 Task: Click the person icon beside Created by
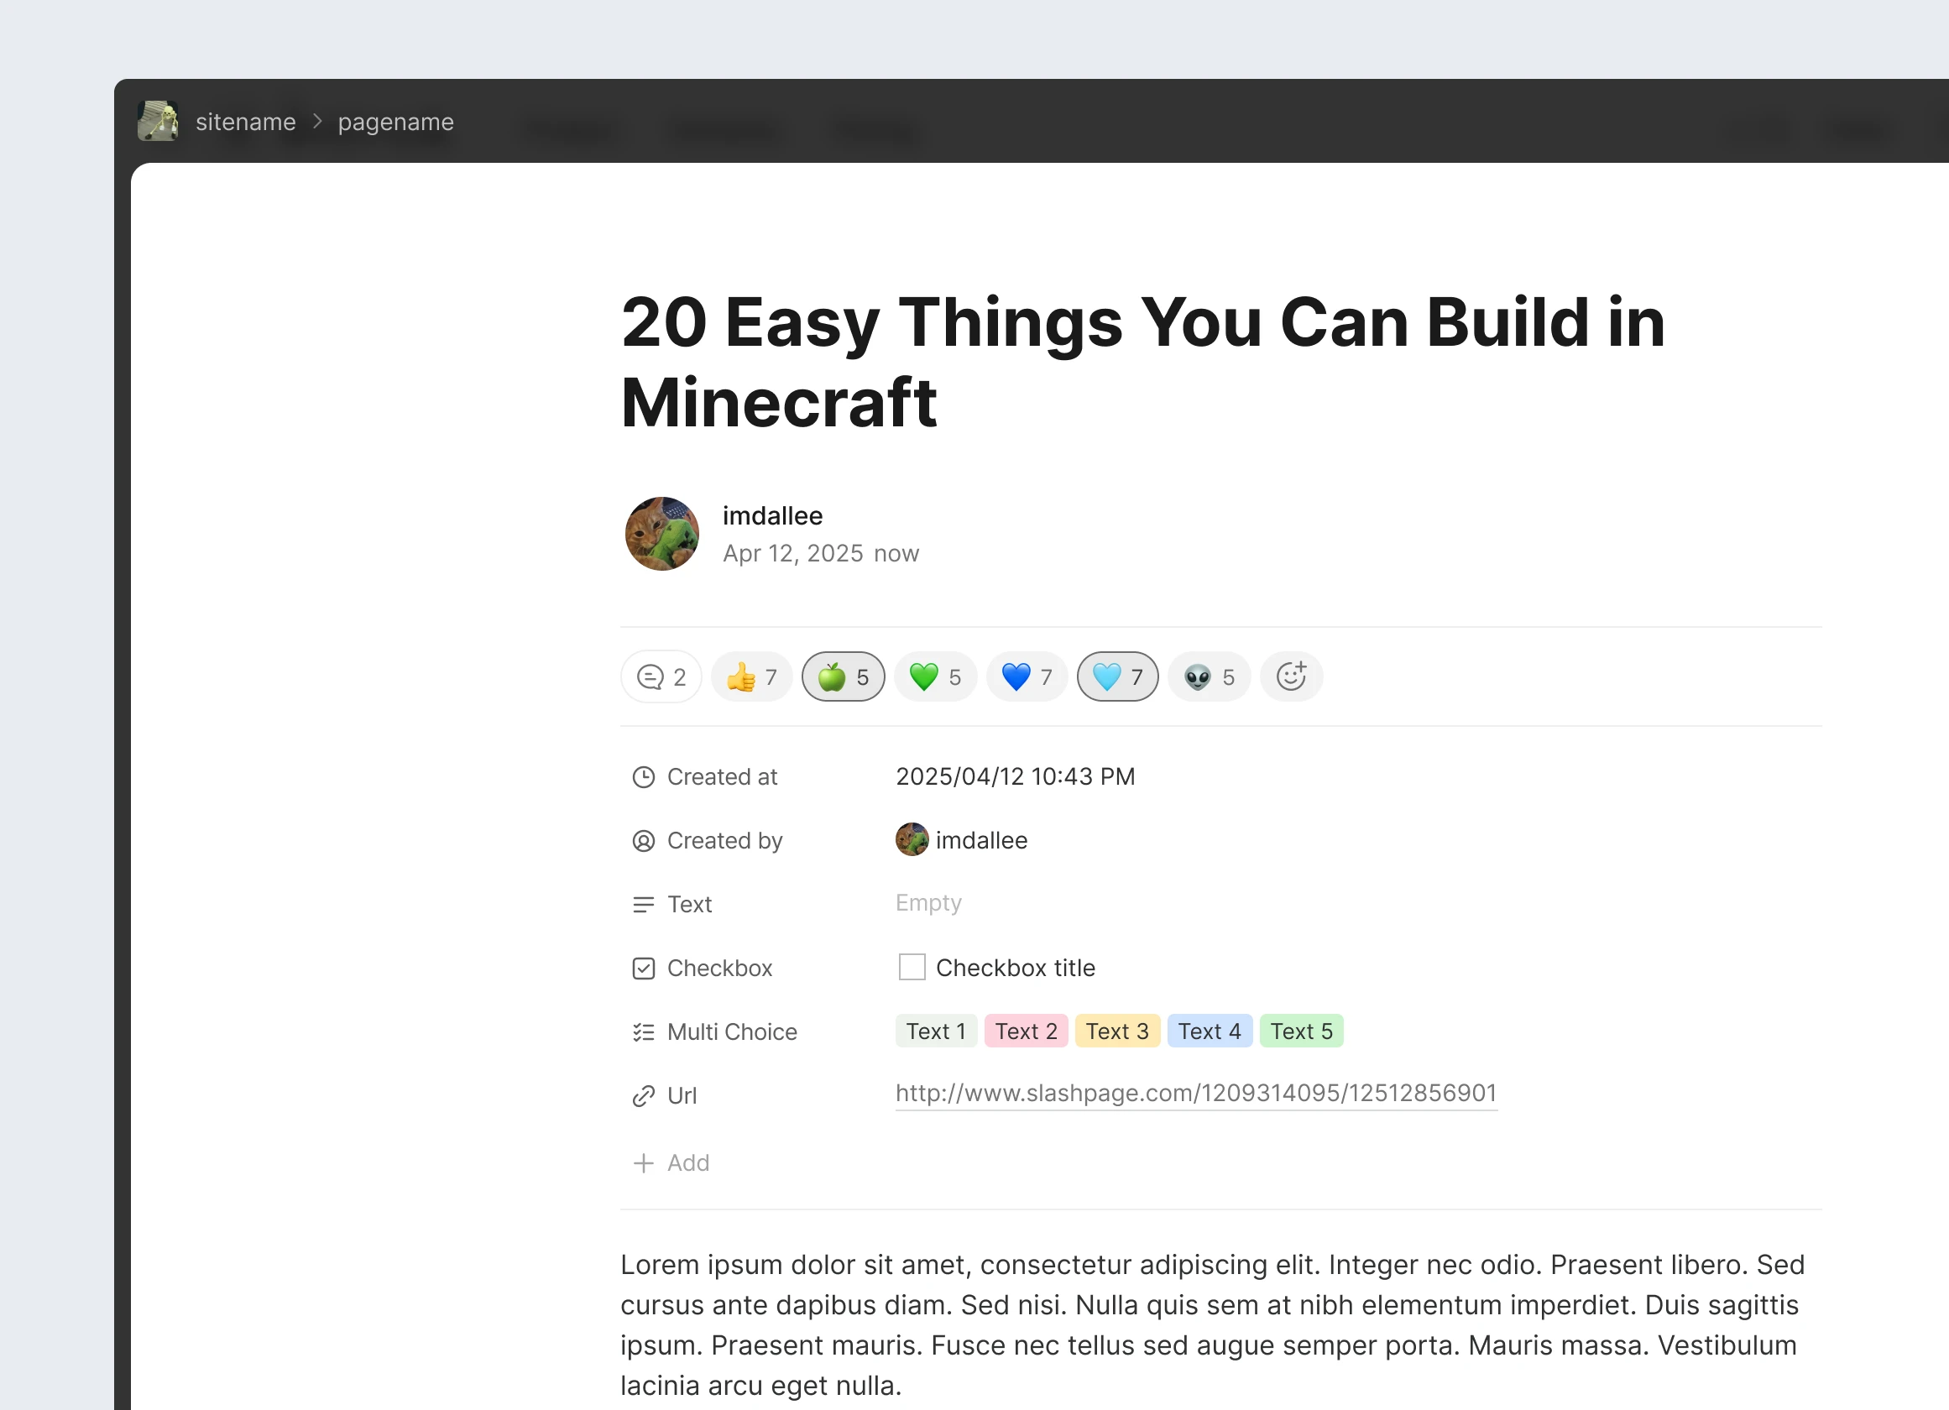point(644,841)
